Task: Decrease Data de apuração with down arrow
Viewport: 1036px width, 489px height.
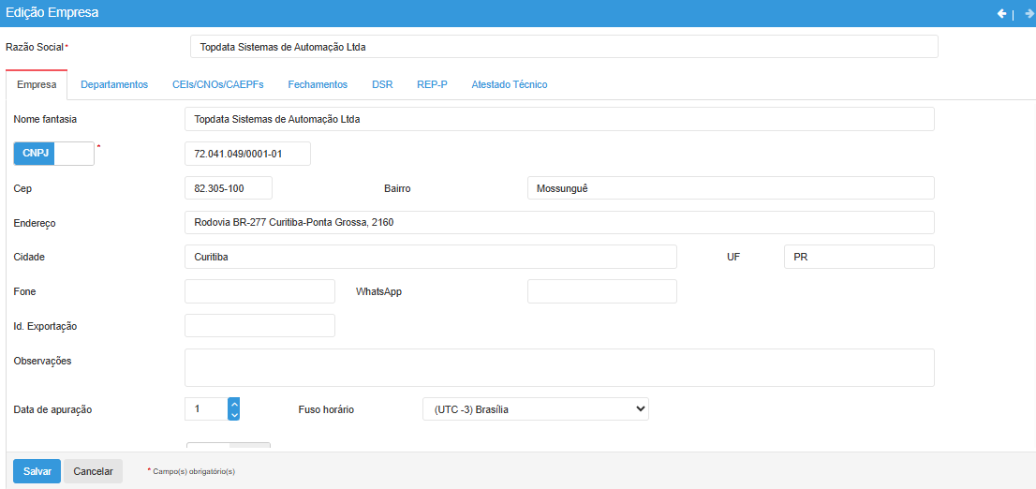Action: point(234,414)
